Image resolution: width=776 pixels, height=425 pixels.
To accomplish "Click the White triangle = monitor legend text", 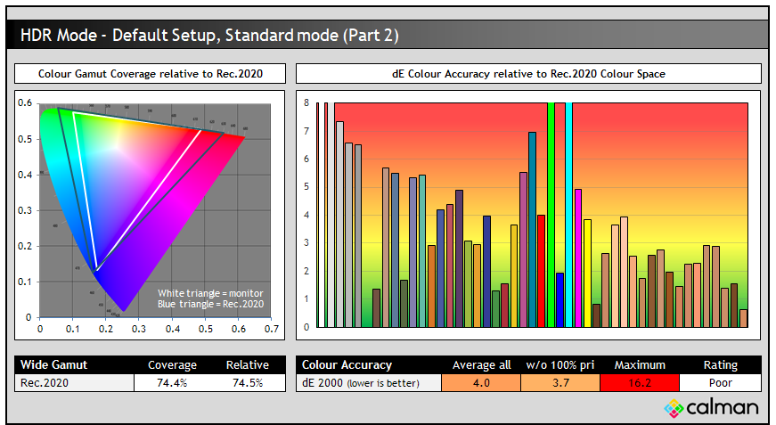I will [x=210, y=293].
